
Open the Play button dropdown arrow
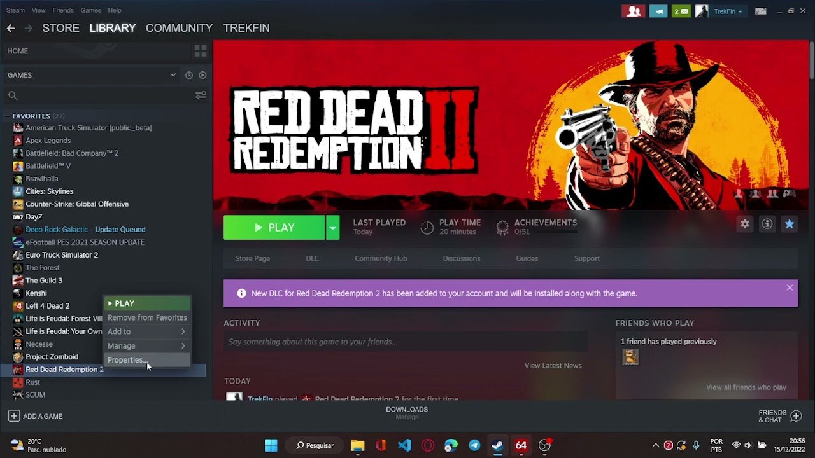click(332, 228)
